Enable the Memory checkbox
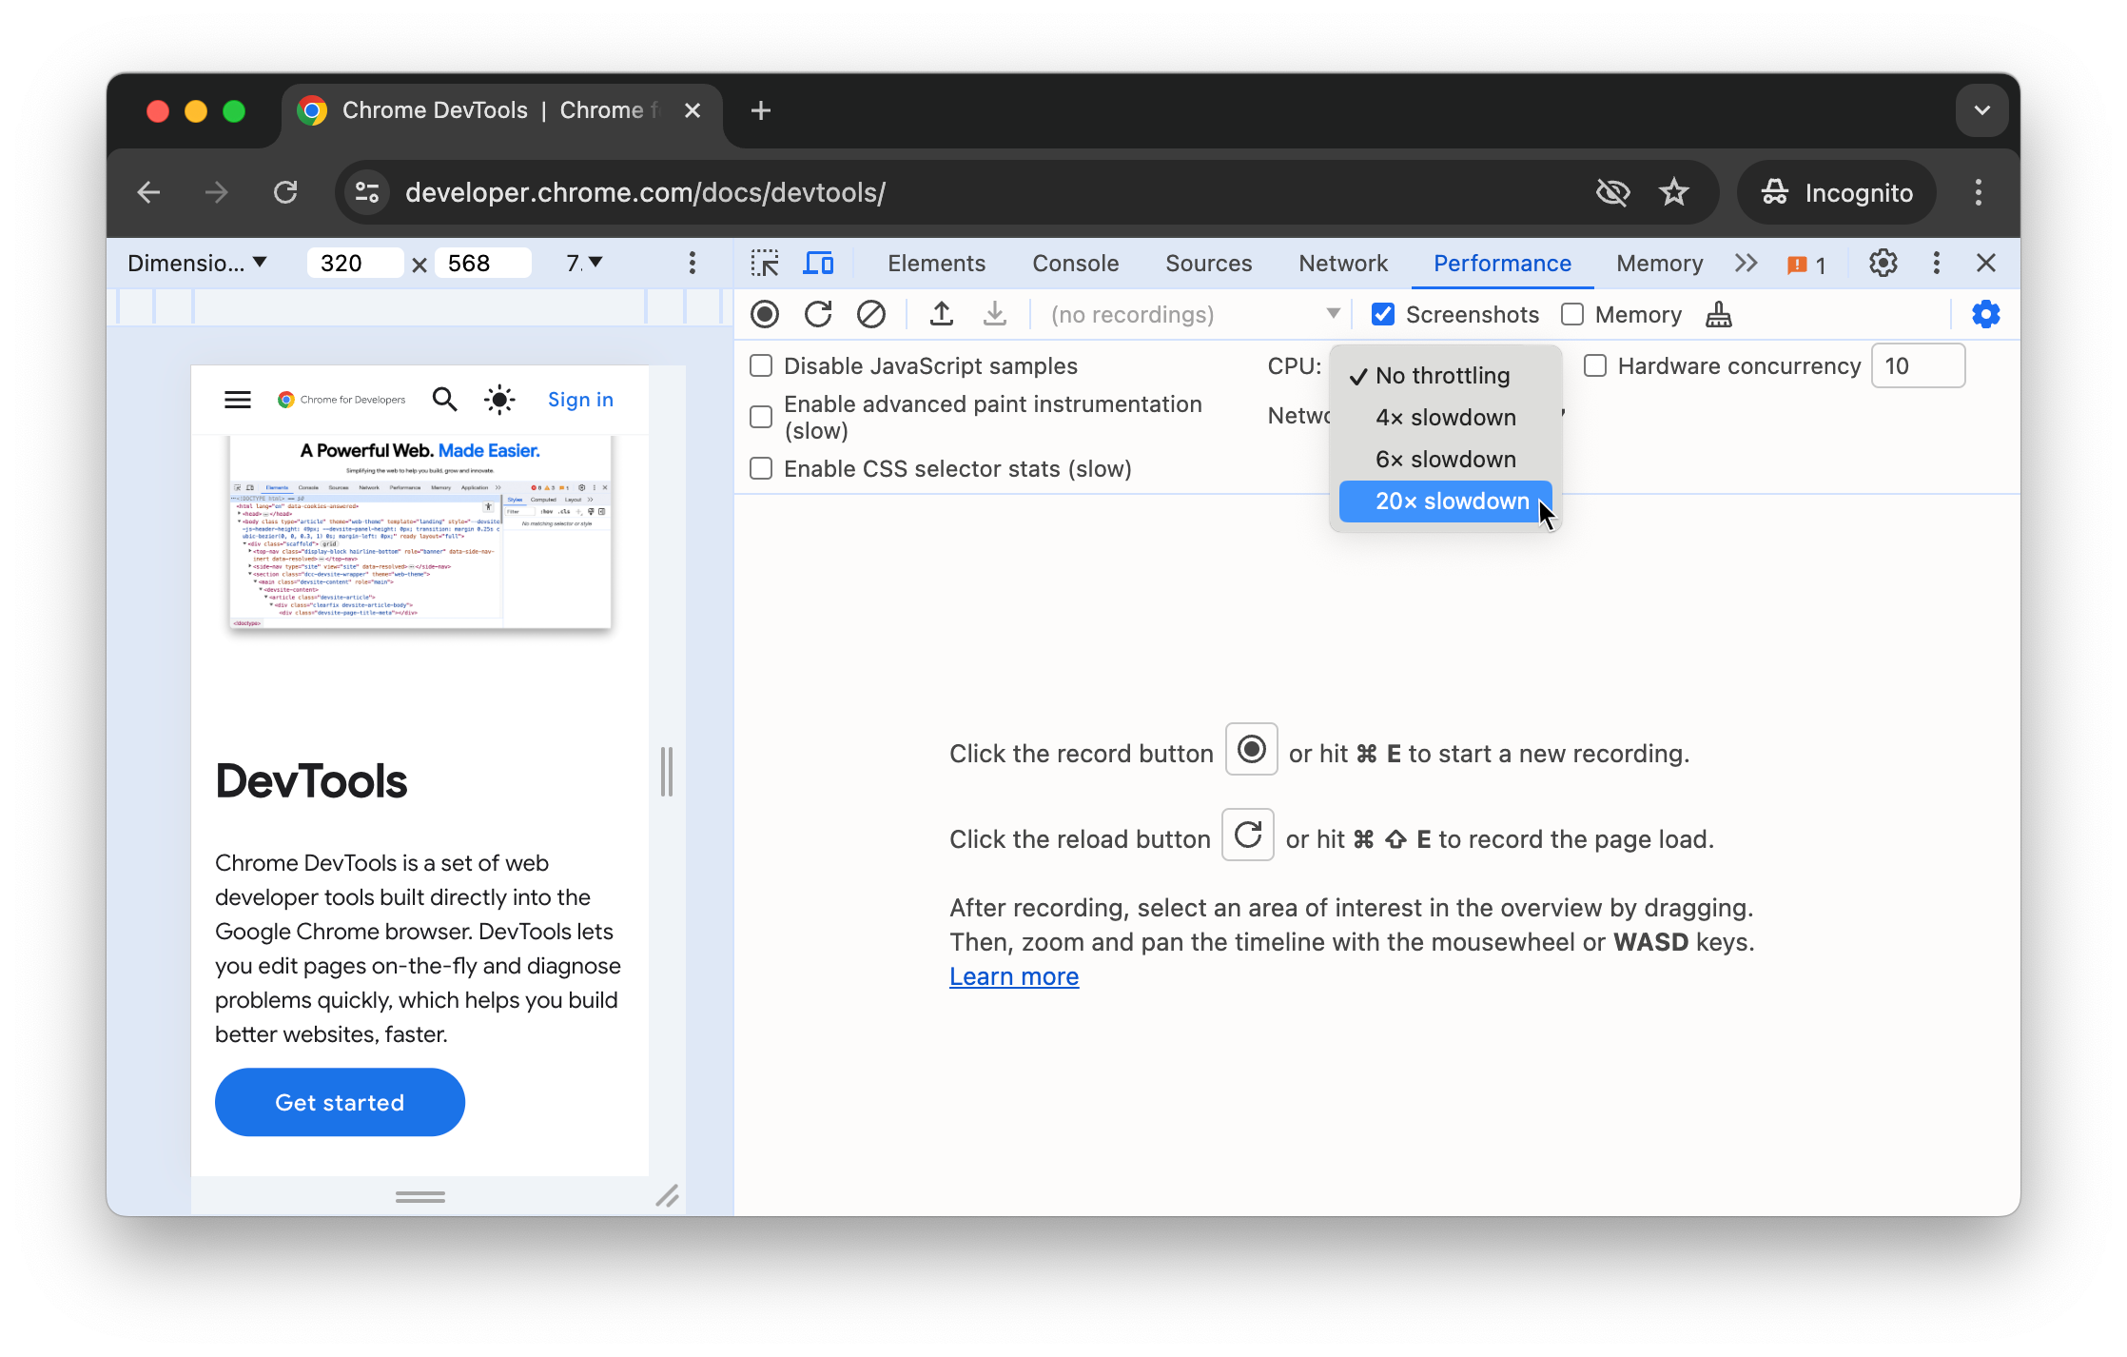This screenshot has height=1357, width=2127. tap(1572, 313)
